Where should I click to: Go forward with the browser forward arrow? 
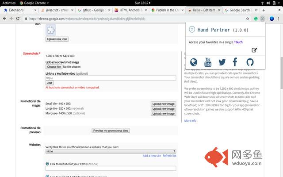tap(11, 19)
